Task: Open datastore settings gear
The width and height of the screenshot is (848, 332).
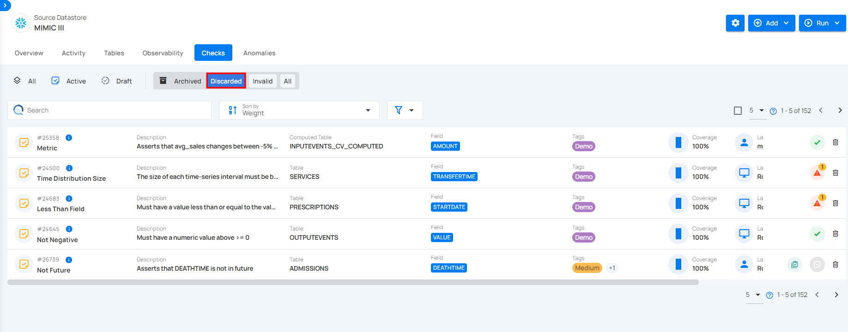Action: [735, 23]
